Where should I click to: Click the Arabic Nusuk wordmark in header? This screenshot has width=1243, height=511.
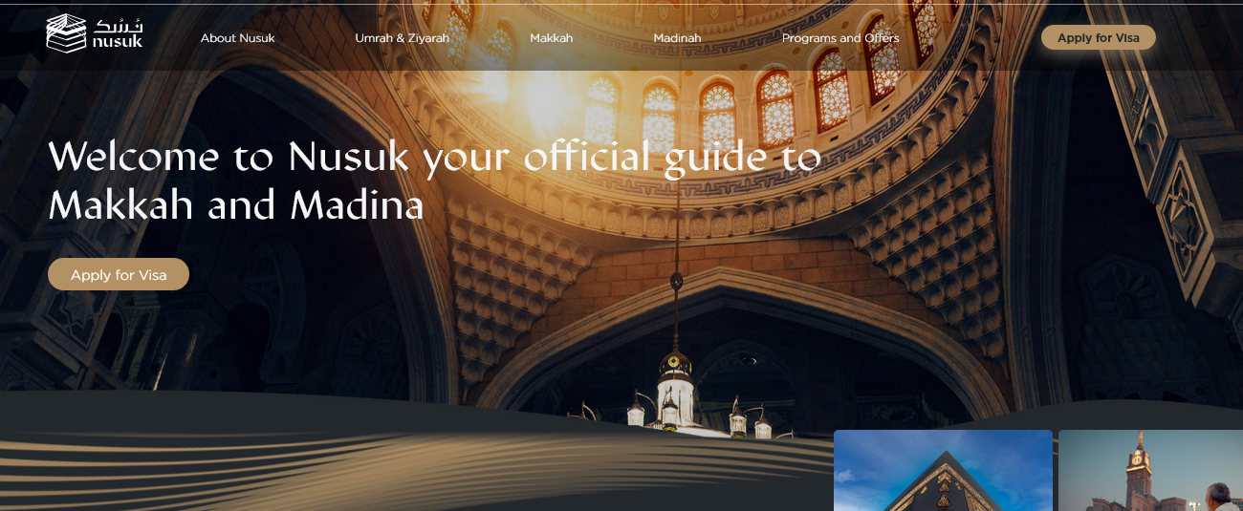point(118,24)
